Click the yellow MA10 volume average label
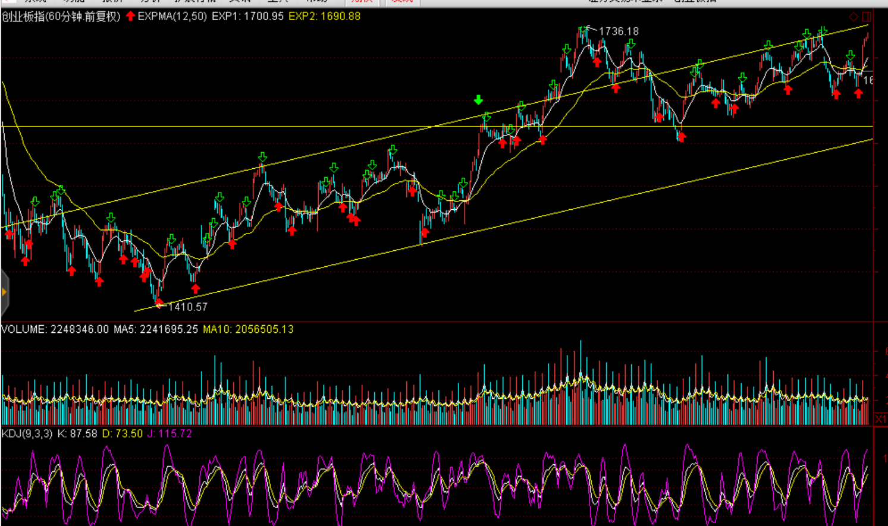The height and width of the screenshot is (526, 888). (x=248, y=329)
